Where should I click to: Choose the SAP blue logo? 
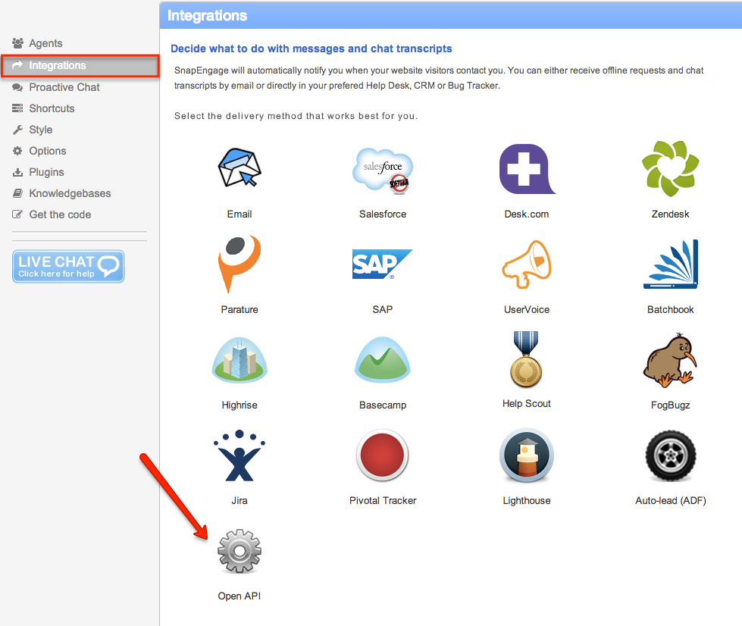coord(382,264)
